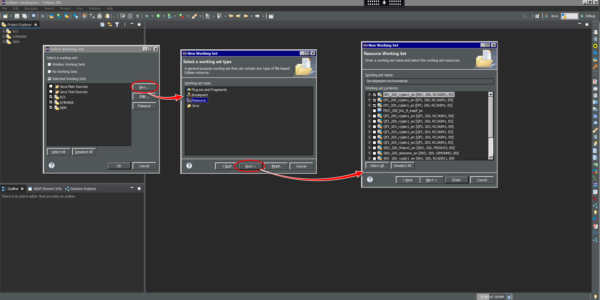This screenshot has height=300, width=600.
Task: Click the Open Perspective icon
Action: coord(537,16)
